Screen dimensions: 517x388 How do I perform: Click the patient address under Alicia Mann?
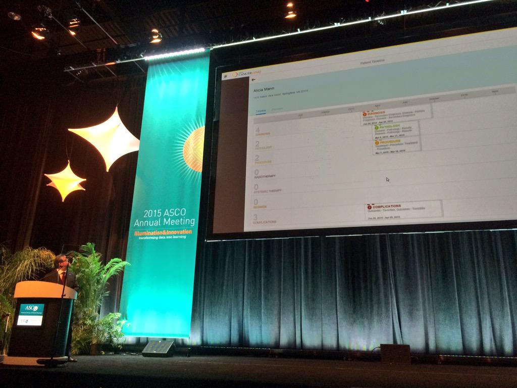click(x=281, y=95)
